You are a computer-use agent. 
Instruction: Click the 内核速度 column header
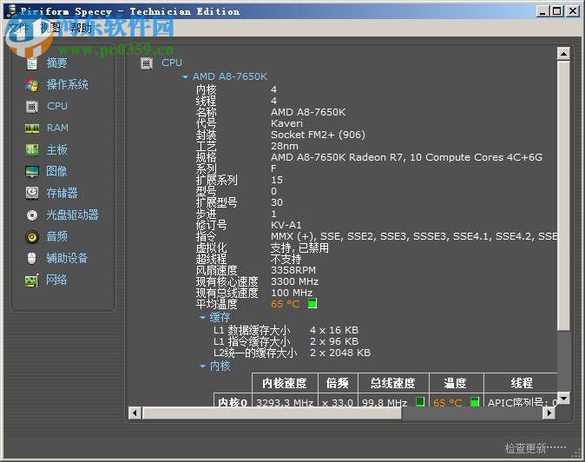coord(285,383)
